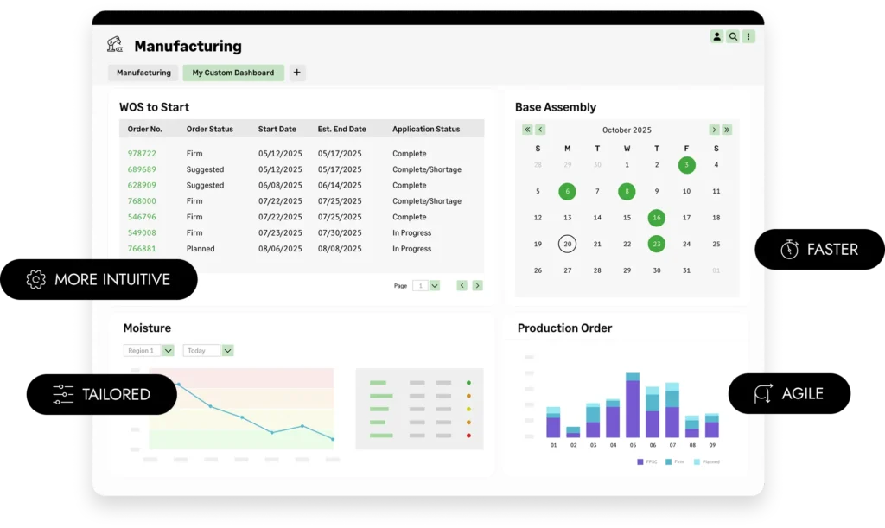Click the Manufacturing robot arm logo
Viewport: 885px width, 528px height.
tap(115, 45)
